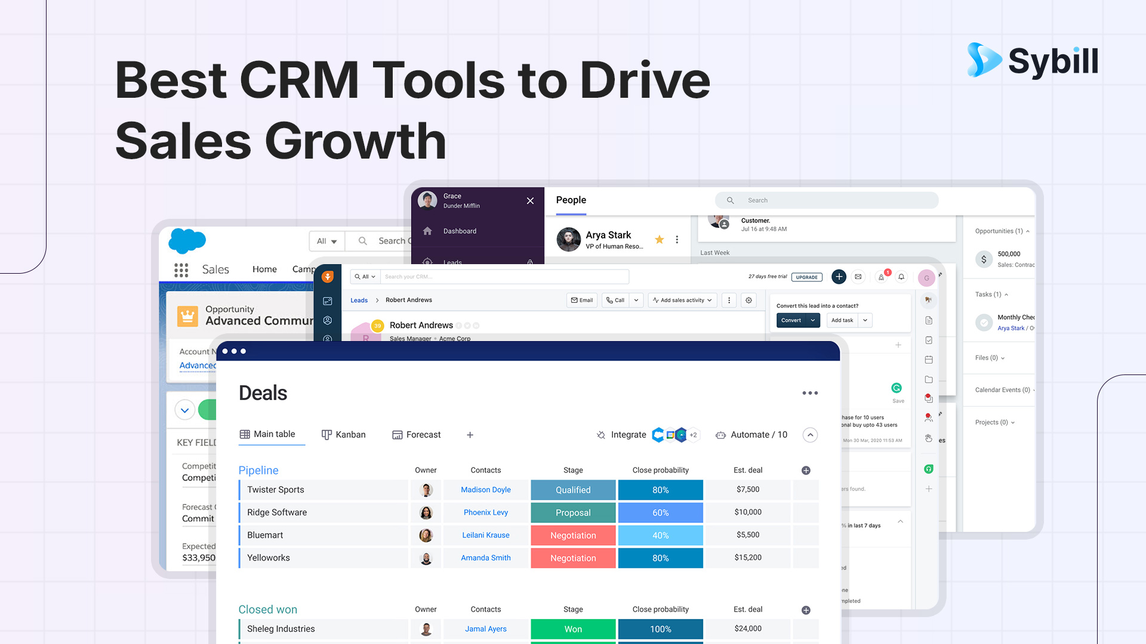Click the green headset icon in Freshsales right rail
This screenshot has height=644, width=1146.
coord(929,469)
